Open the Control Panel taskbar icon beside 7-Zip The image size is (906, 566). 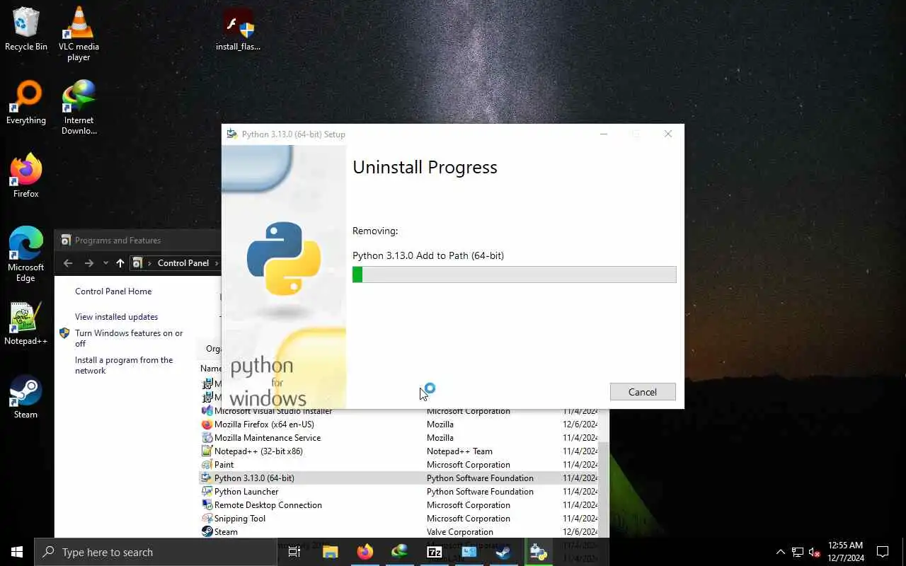469,552
